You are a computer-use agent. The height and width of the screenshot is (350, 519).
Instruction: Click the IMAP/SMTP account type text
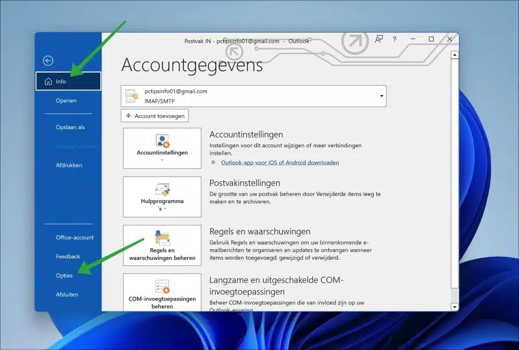click(x=160, y=101)
